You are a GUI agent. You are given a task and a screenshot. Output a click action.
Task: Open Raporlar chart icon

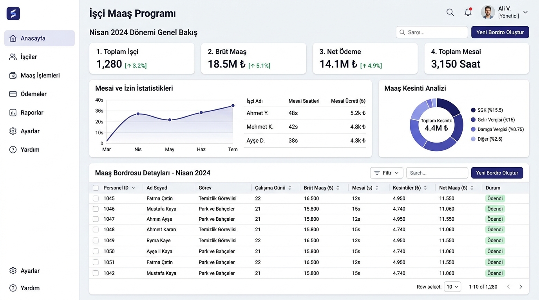tap(13, 112)
